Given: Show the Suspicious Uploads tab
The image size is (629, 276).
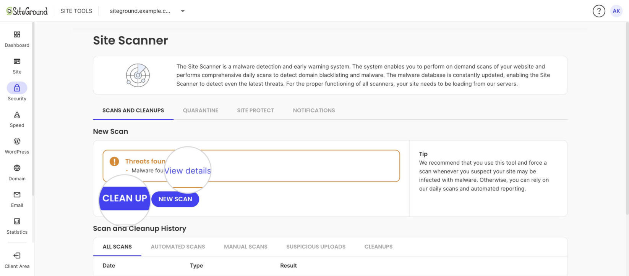Looking at the screenshot, I should [316, 247].
